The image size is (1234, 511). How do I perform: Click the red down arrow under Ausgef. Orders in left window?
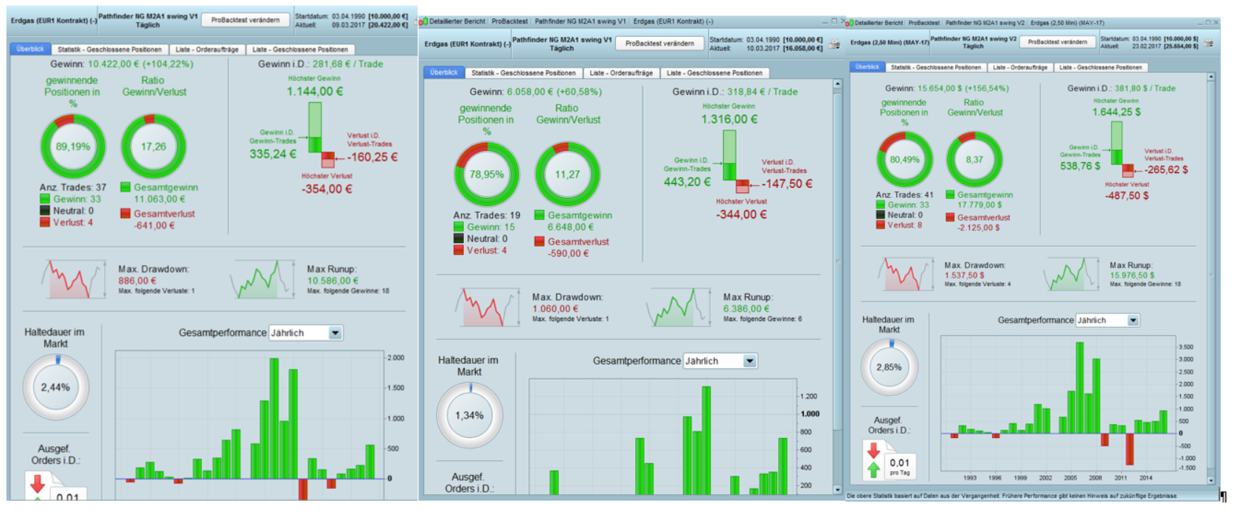[38, 483]
